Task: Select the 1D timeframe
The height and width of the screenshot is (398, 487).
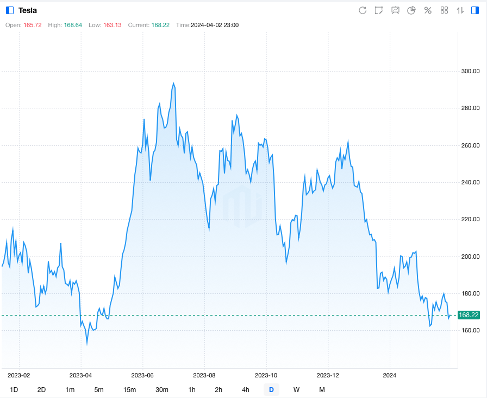Action: pyautogui.click(x=14, y=389)
